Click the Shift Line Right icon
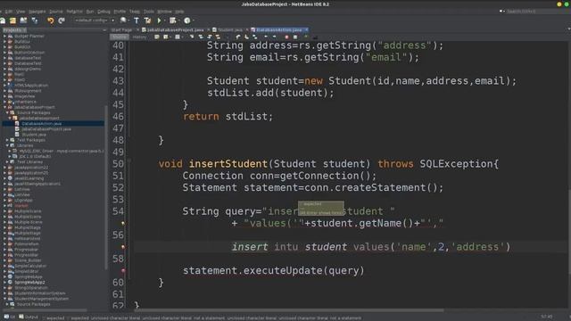The height and width of the screenshot is (321, 571). tap(274, 37)
